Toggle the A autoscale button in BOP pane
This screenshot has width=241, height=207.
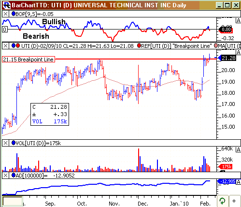coord(238,21)
